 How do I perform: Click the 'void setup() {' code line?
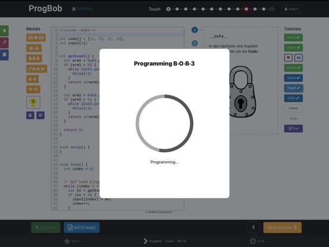pos(75,147)
